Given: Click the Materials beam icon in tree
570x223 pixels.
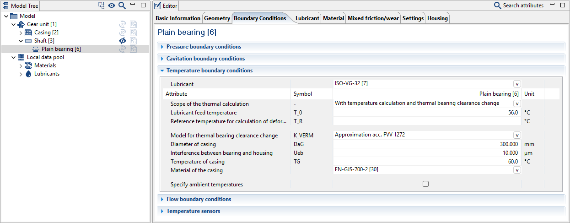Looking at the screenshot, I should point(28,65).
